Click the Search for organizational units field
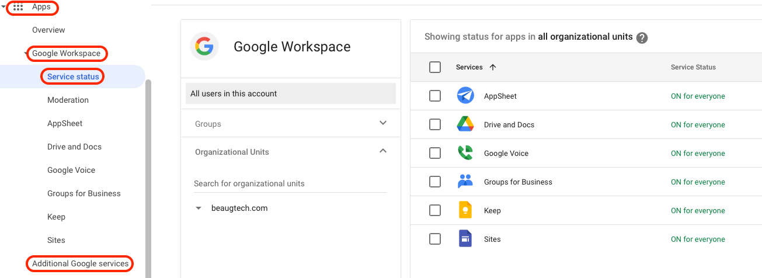The width and height of the screenshot is (762, 278). (290, 183)
